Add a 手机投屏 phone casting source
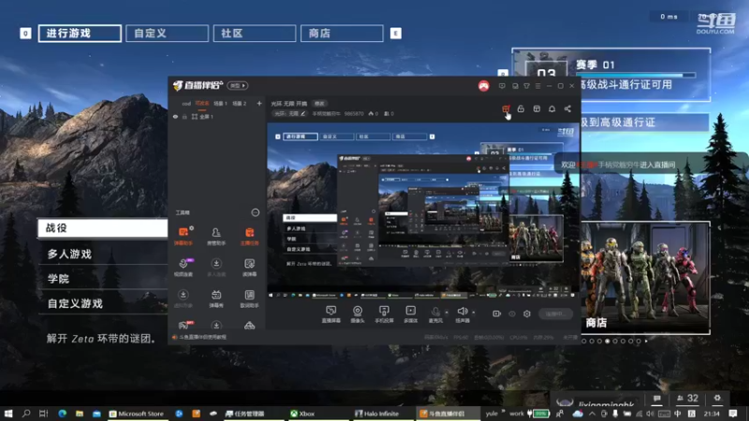Screen dimensions: 749x421 384,314
